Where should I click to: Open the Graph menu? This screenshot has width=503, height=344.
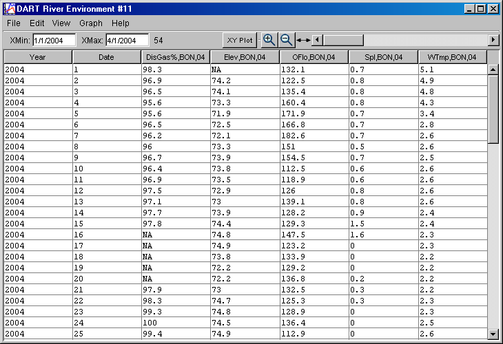[90, 23]
